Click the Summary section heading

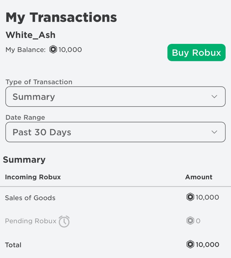(24, 160)
